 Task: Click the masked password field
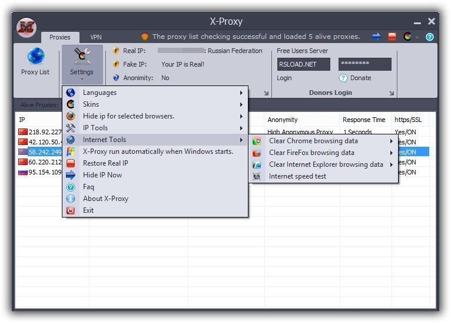(365, 64)
